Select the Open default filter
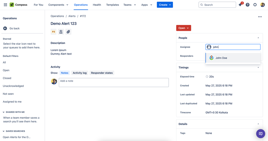The image size is (268, 141). [6, 70]
